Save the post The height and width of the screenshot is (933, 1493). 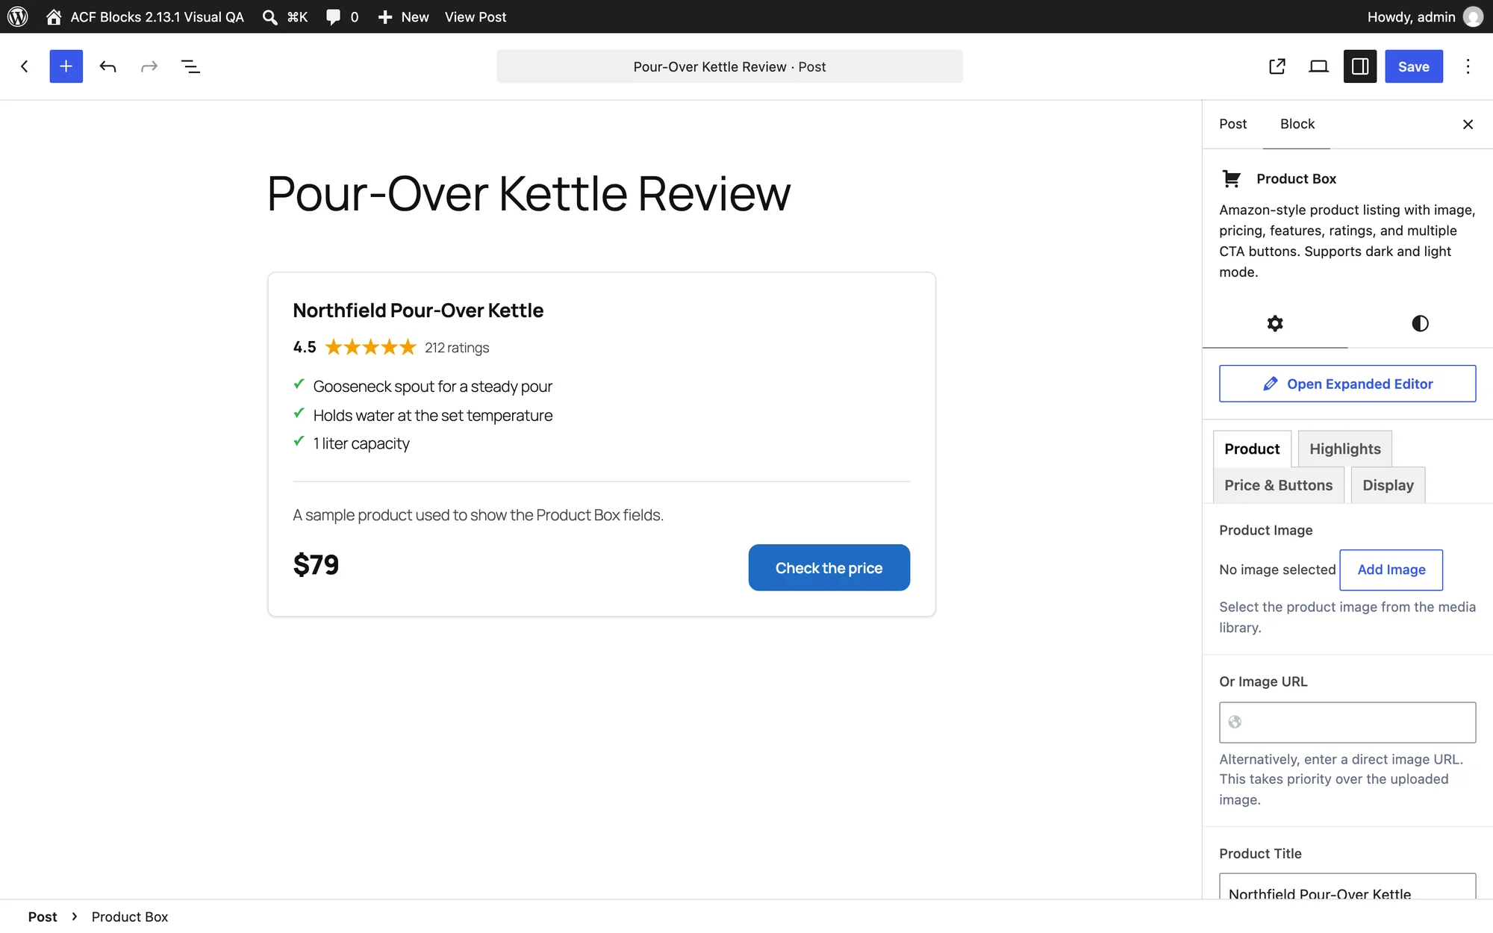click(x=1413, y=66)
